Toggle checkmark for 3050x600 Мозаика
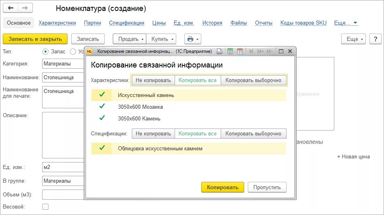 (102, 106)
